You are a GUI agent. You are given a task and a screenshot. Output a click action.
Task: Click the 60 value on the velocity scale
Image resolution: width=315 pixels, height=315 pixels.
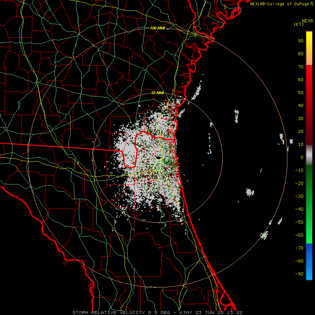[301, 80]
